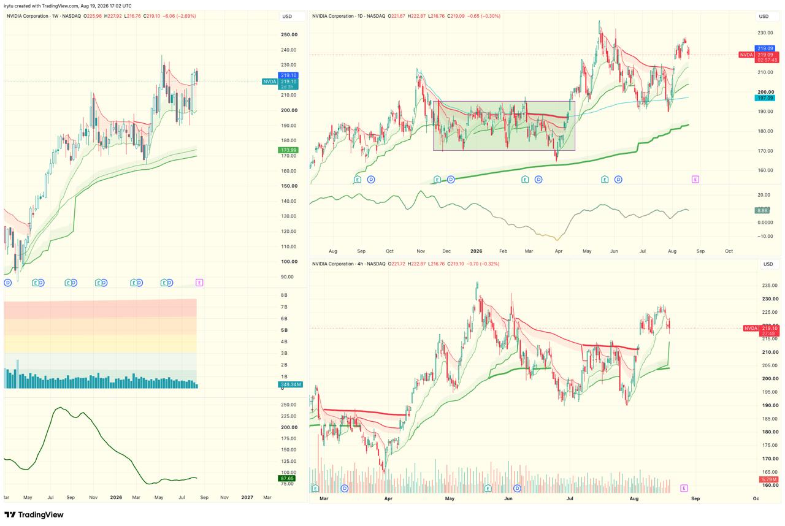Image resolution: width=785 pixels, height=526 pixels.
Task: Open 4h chart earnings marker between May and Jun
Action: (x=488, y=488)
